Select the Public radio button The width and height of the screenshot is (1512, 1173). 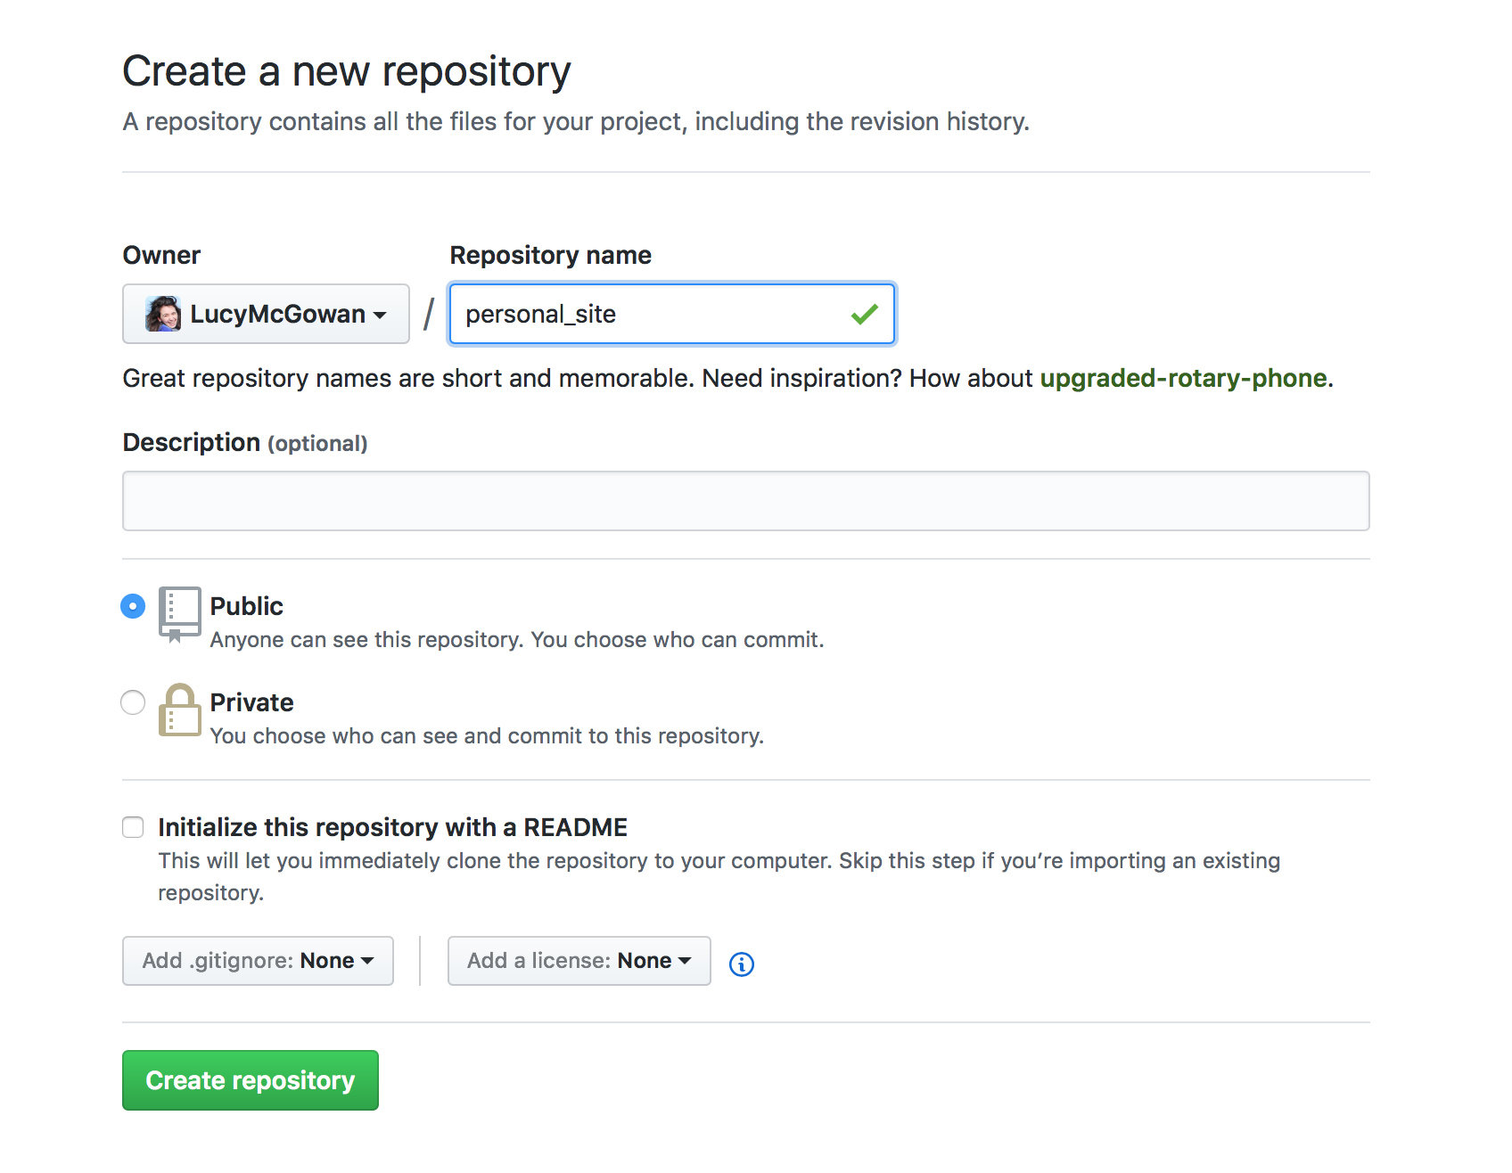[133, 606]
